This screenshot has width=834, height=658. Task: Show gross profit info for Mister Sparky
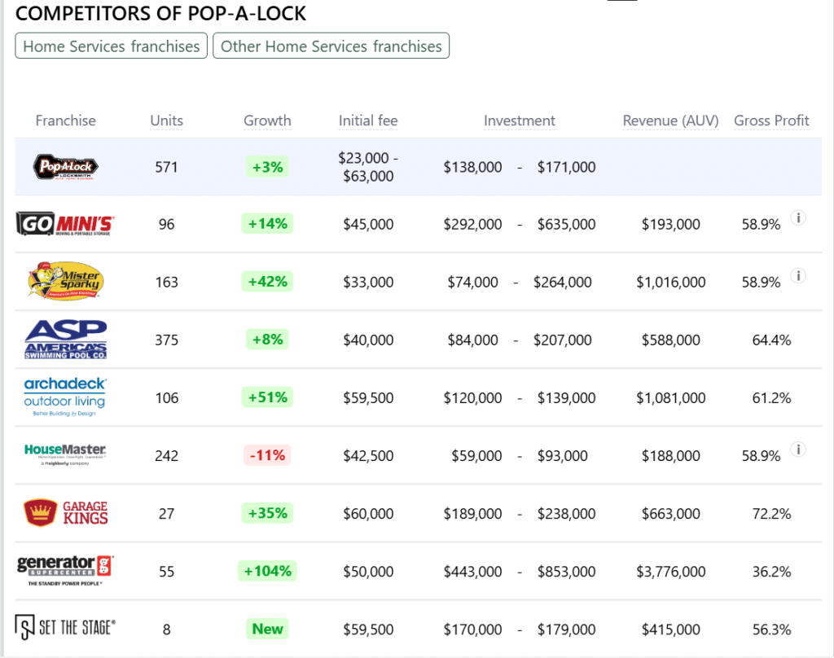(798, 275)
